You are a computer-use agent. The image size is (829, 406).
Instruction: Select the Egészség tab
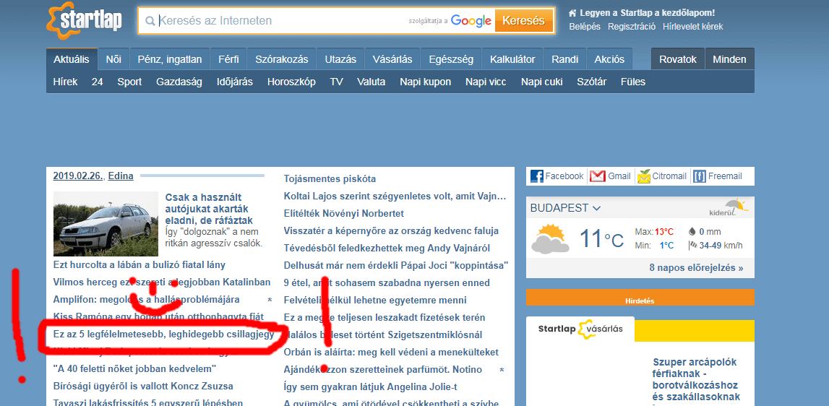(451, 59)
